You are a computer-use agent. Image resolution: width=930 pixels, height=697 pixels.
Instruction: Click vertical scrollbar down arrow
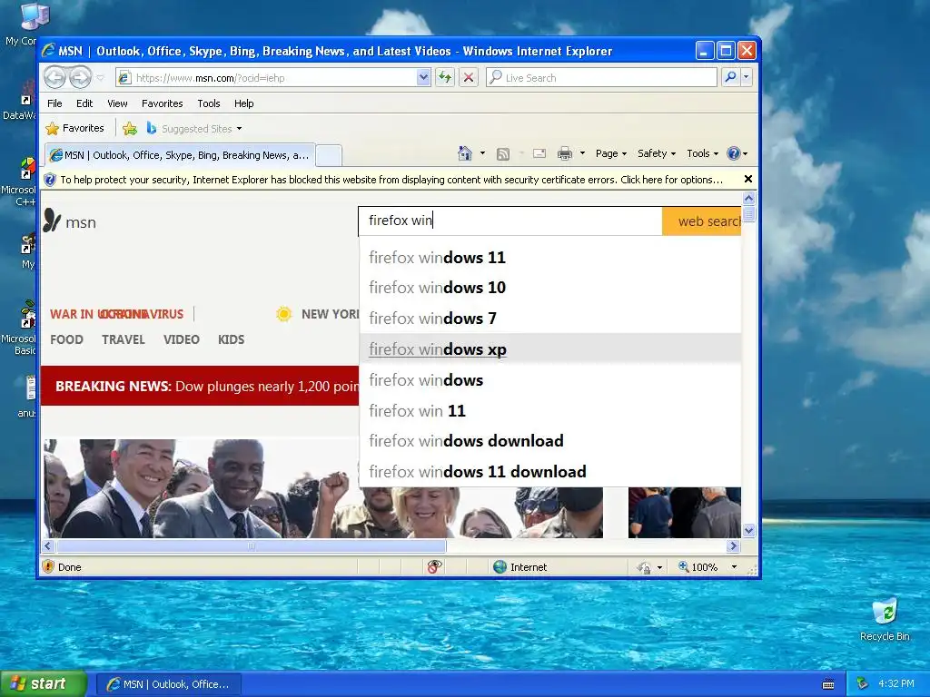click(x=748, y=530)
